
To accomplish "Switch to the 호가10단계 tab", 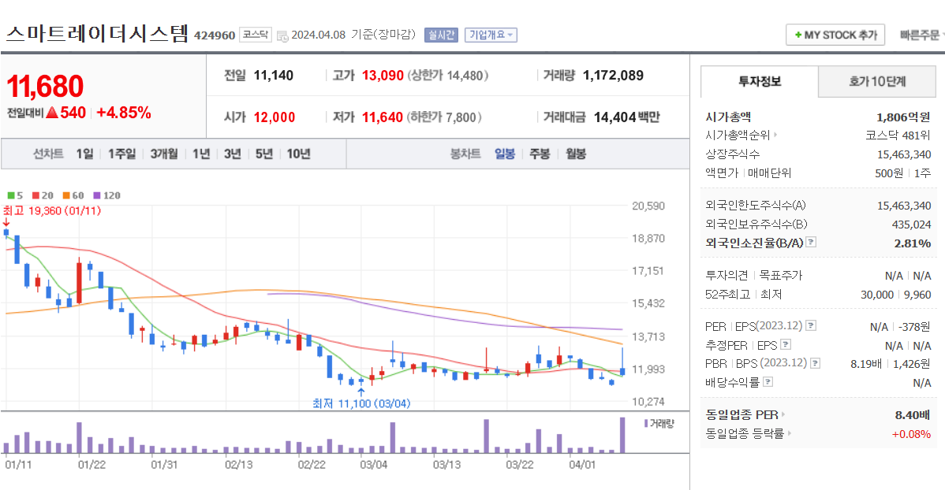I will coord(877,81).
